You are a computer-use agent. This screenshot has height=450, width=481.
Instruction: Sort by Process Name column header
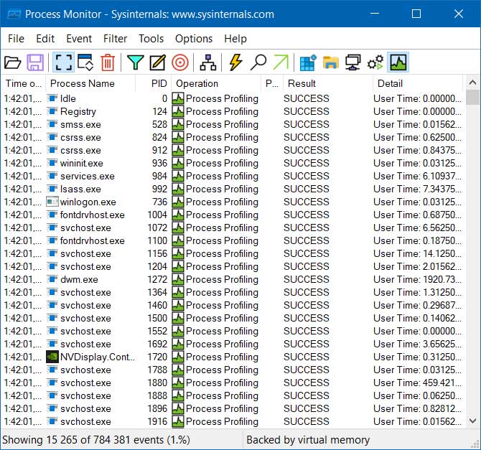pos(90,83)
